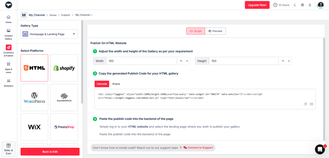The height and width of the screenshot is (158, 329).
Task: Select the Iframe code tab
Action: (x=116, y=84)
